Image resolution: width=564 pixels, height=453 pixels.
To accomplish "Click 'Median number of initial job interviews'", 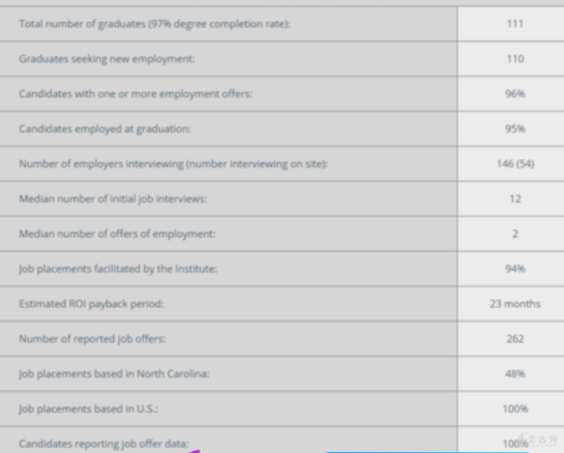I will tap(113, 199).
